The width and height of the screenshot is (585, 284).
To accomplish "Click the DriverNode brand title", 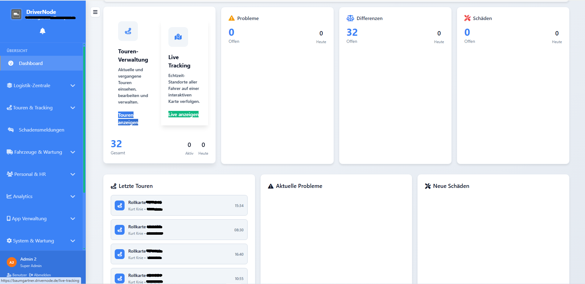I will [x=41, y=12].
